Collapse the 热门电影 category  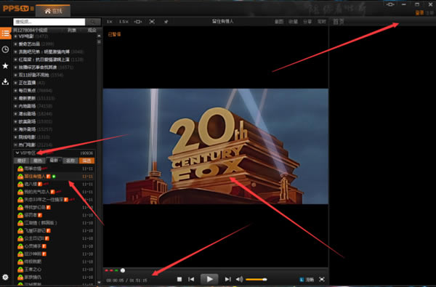tap(15, 145)
